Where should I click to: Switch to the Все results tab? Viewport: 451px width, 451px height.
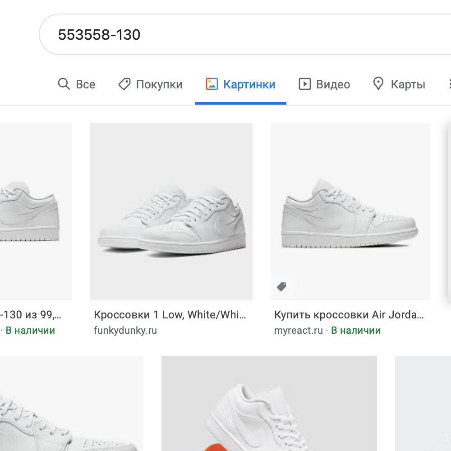point(85,84)
